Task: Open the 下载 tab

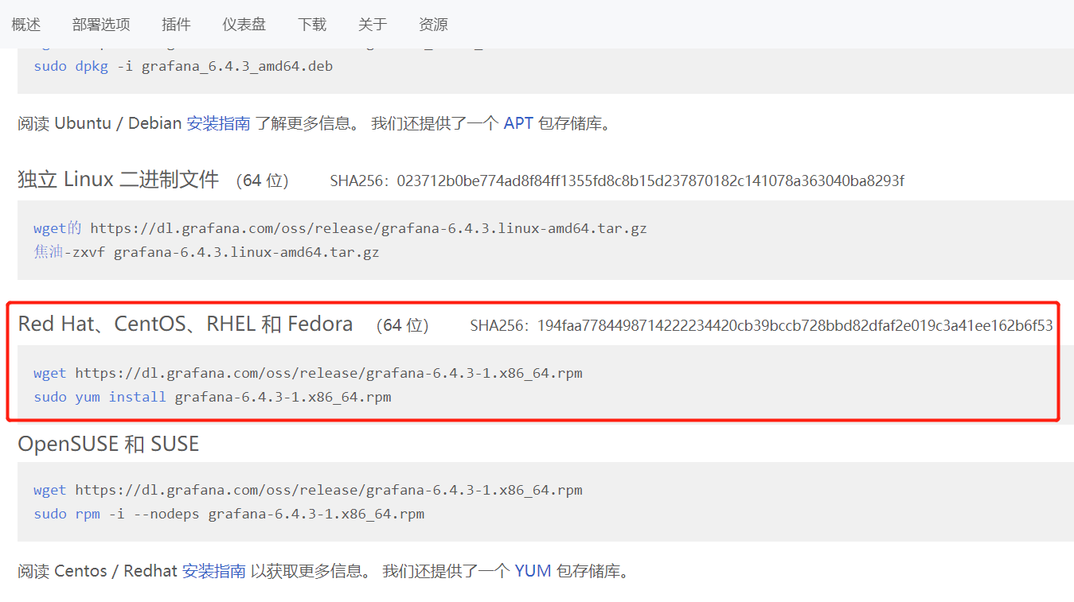Action: coord(312,25)
